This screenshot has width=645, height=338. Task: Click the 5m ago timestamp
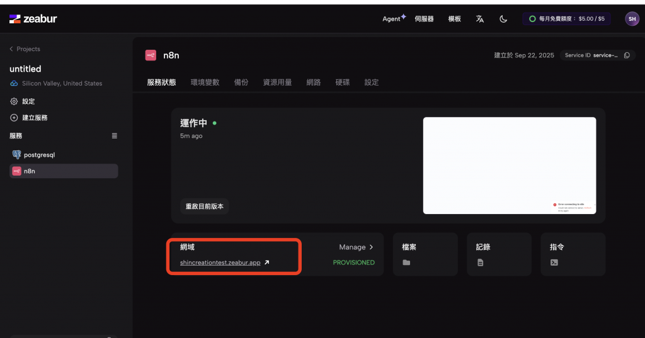191,136
